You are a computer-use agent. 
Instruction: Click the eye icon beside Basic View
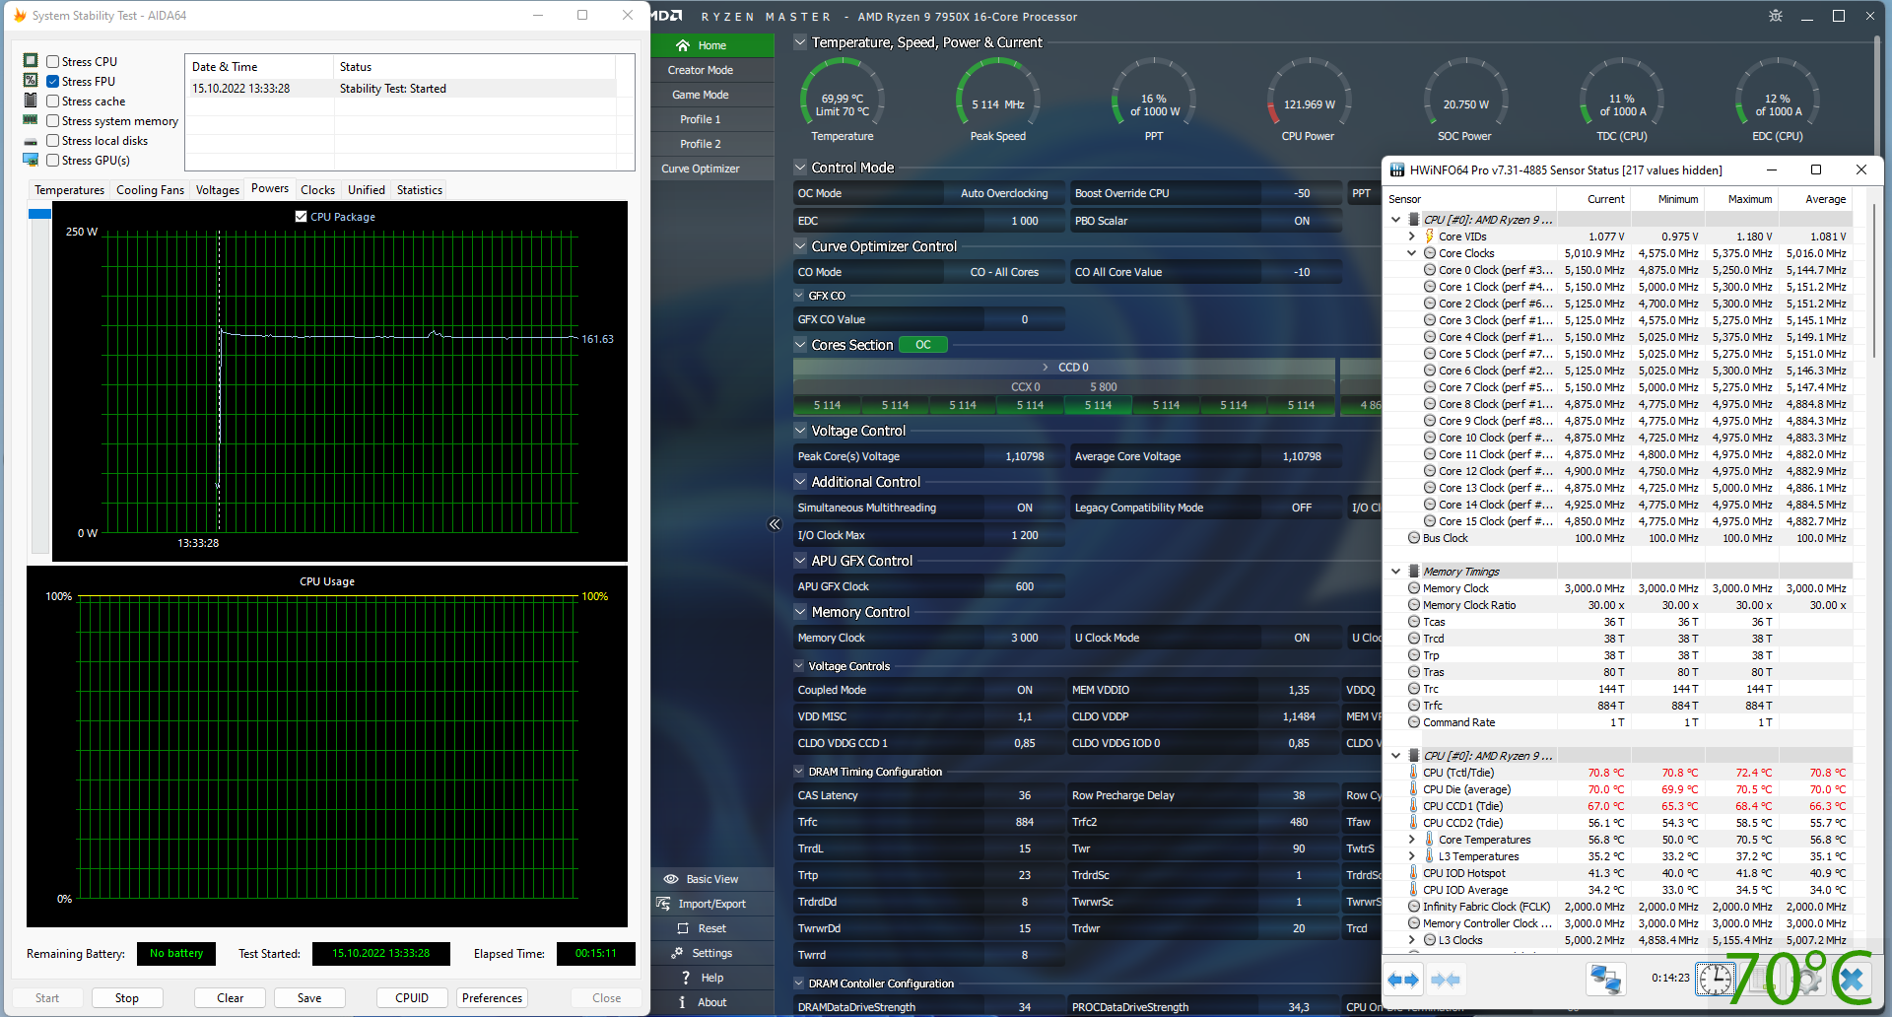coord(671,879)
